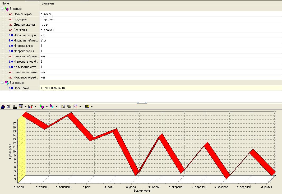Click the EMF export icon
Viewport: 282px width, 194px height.
coord(87,107)
